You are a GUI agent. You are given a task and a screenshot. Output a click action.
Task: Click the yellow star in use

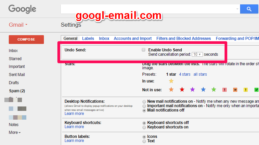click(x=171, y=81)
